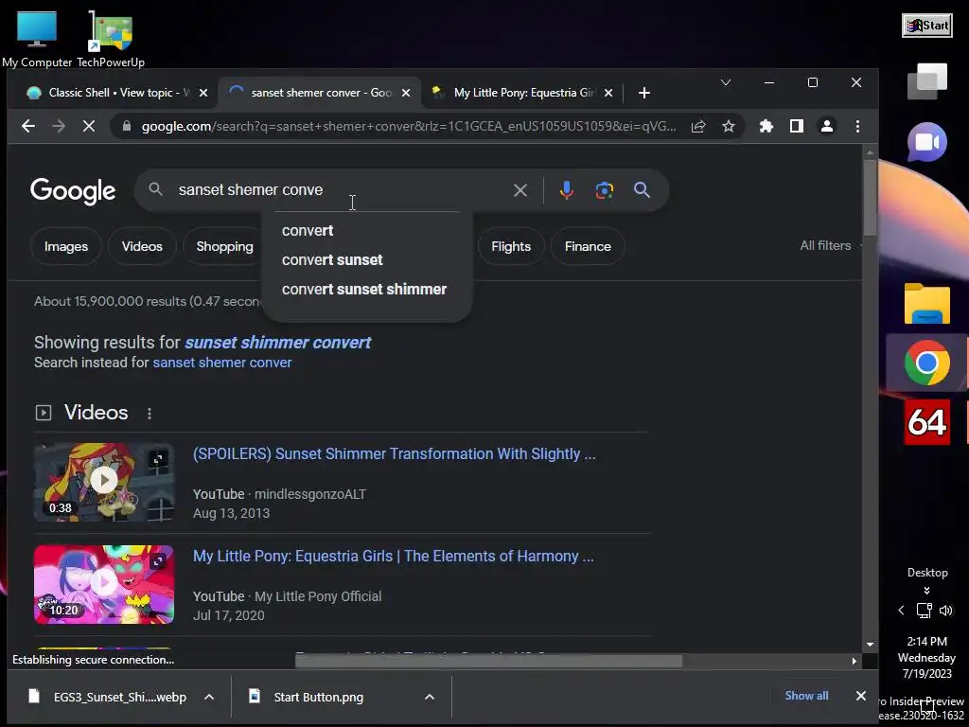
Task: Open a new browser tab
Action: click(x=643, y=93)
